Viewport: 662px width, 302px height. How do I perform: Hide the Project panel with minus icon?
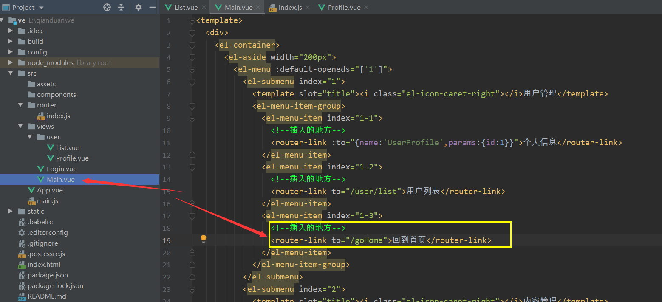pos(153,7)
